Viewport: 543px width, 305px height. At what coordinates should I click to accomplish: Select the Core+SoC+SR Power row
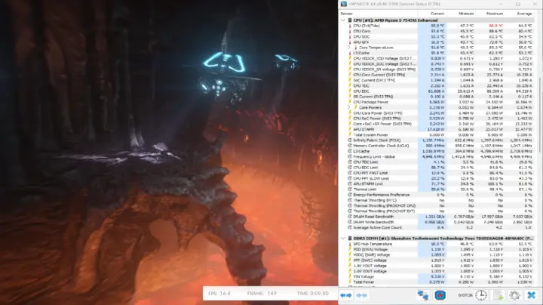tap(437, 124)
